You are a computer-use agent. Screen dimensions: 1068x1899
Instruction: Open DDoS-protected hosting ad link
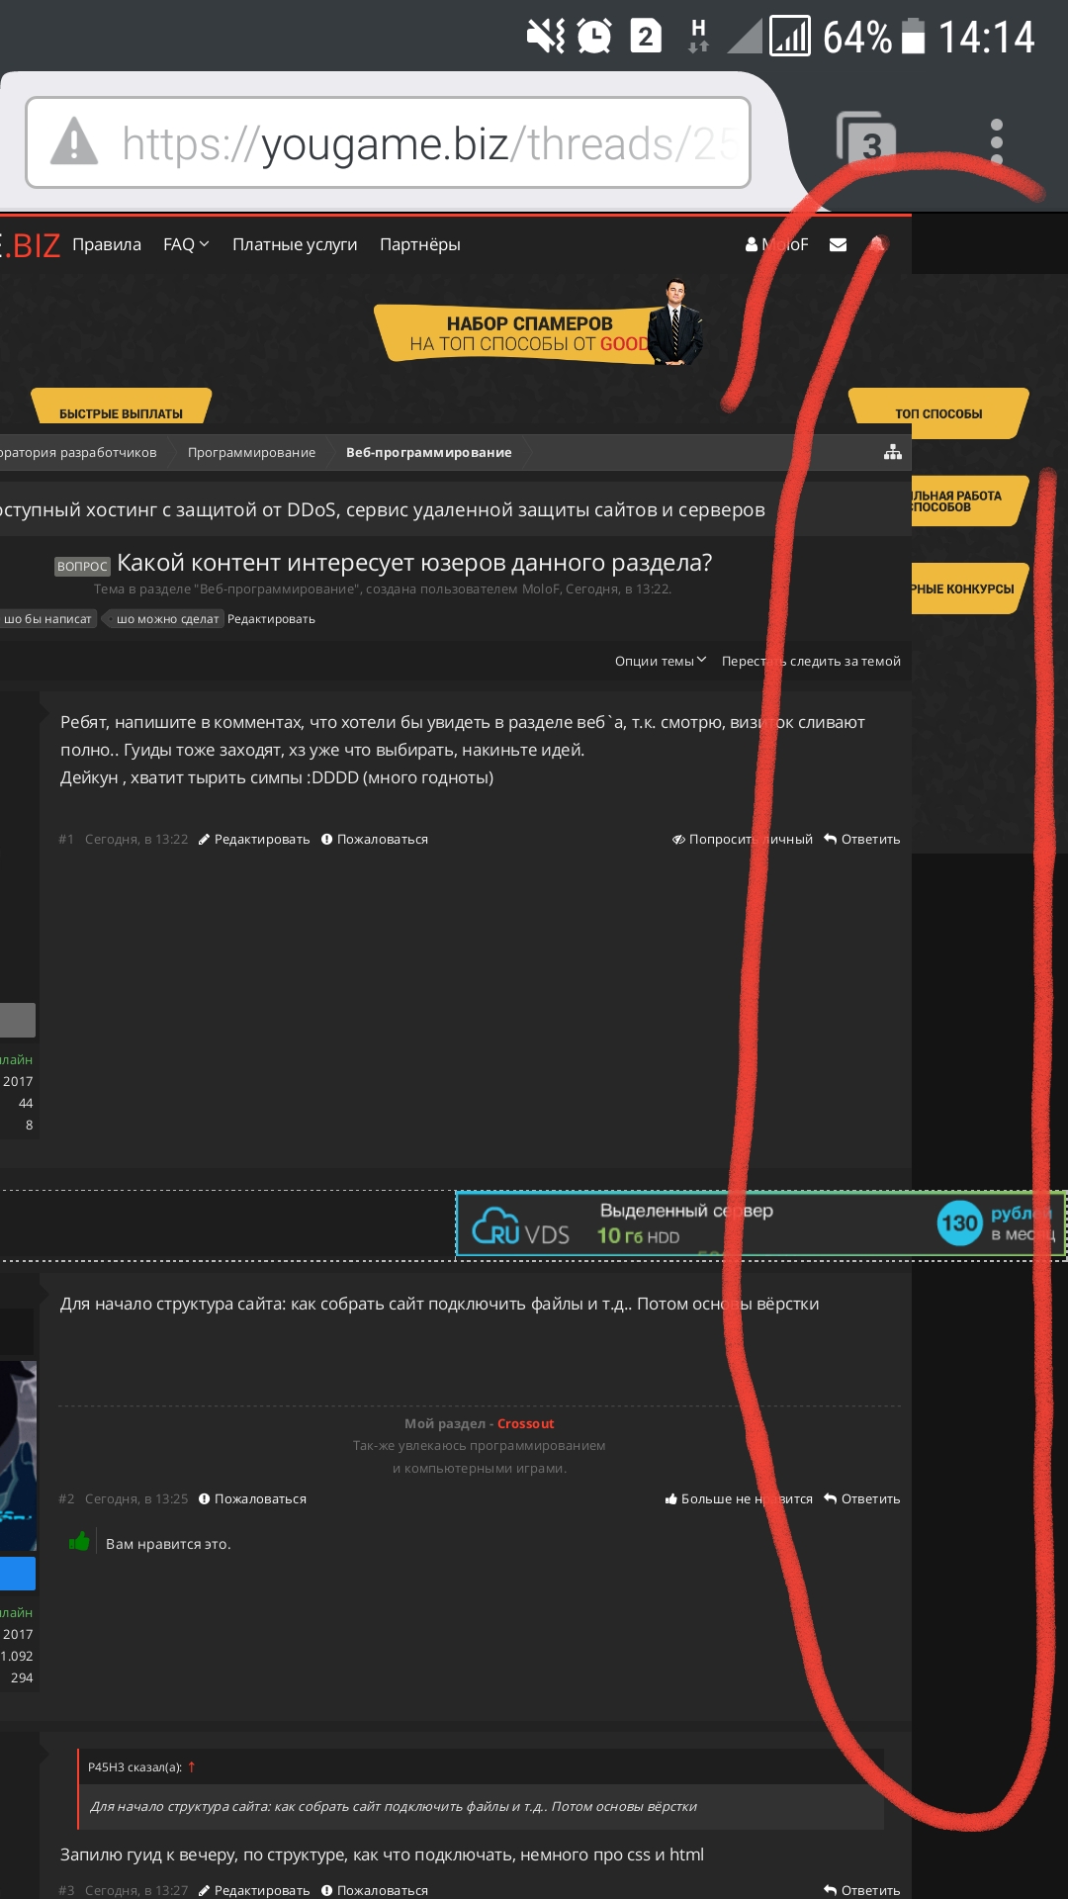pos(383,509)
